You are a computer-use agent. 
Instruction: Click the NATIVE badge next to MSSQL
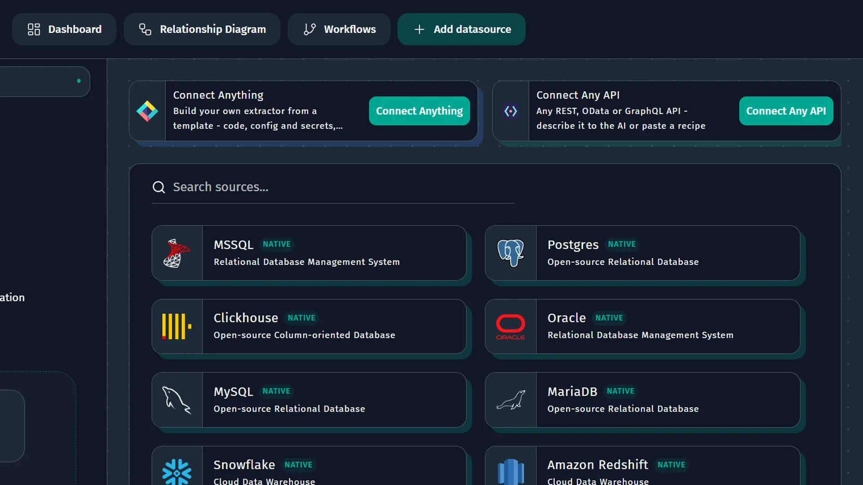(x=276, y=244)
